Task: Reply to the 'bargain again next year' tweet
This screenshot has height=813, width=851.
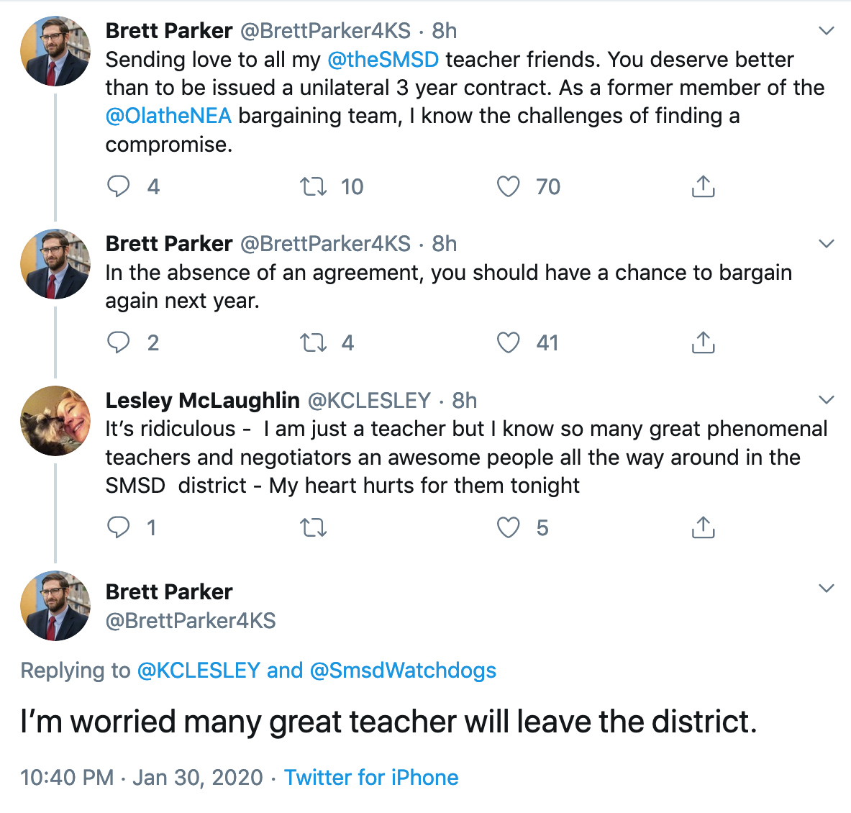Action: click(119, 342)
